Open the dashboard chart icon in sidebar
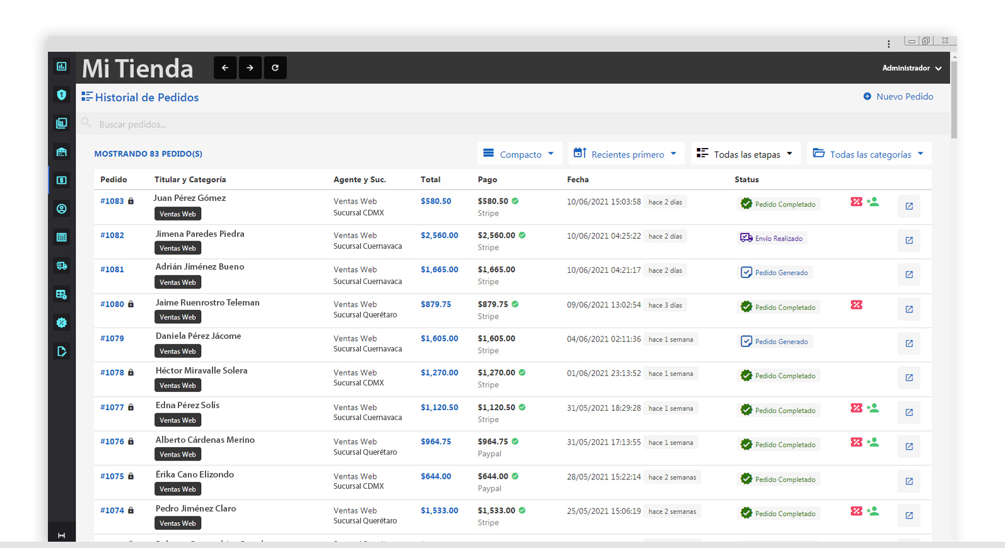Viewport: 1005px width, 548px height. pos(61,66)
